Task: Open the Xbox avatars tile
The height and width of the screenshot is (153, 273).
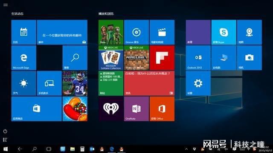Action: [x=111, y=32]
